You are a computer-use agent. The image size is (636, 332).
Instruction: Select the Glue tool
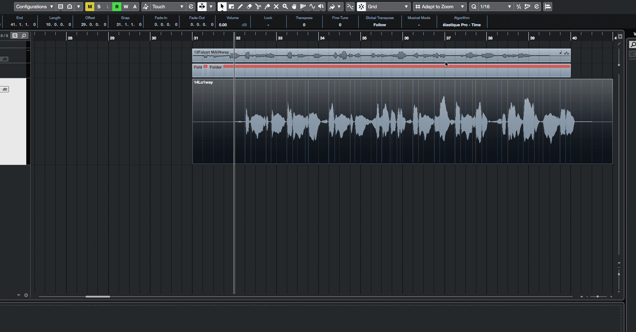click(267, 6)
